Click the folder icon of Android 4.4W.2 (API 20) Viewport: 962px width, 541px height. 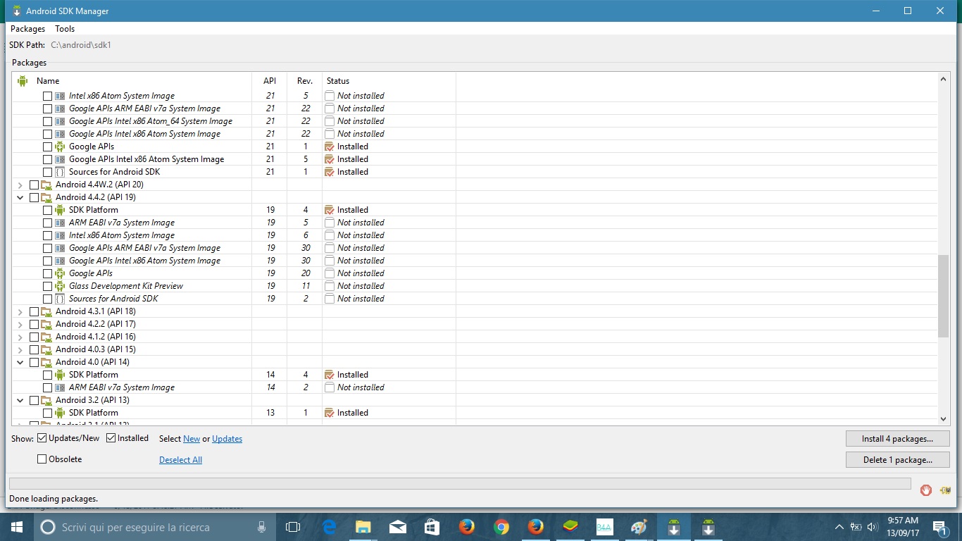[x=46, y=185]
